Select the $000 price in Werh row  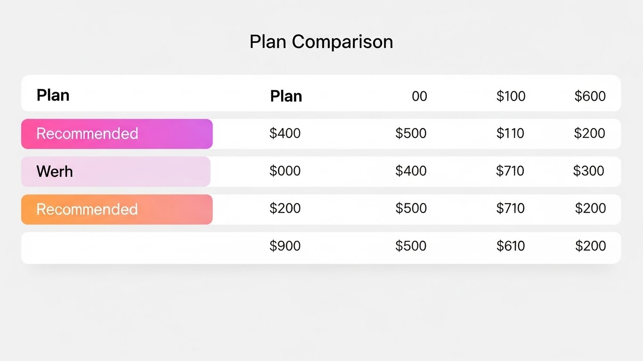(285, 171)
